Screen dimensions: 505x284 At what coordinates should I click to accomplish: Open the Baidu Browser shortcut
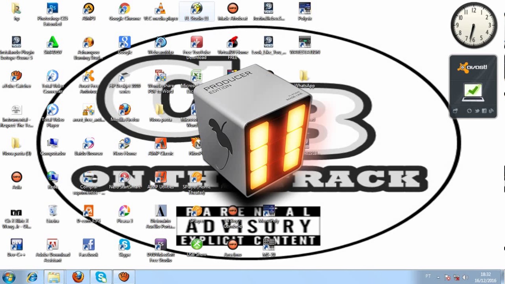(x=88, y=146)
